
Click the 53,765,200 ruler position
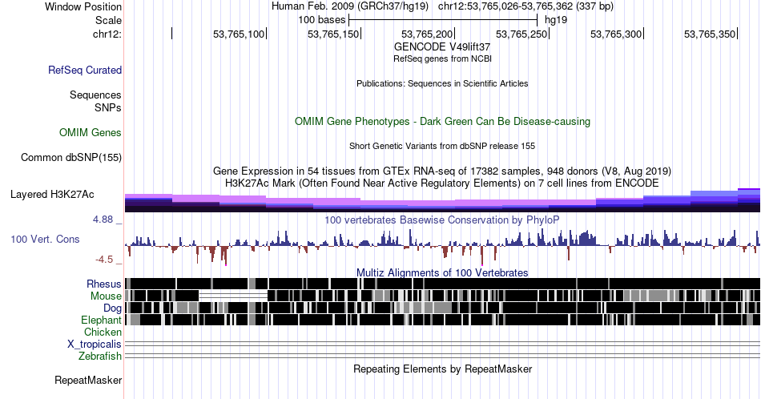coord(427,34)
